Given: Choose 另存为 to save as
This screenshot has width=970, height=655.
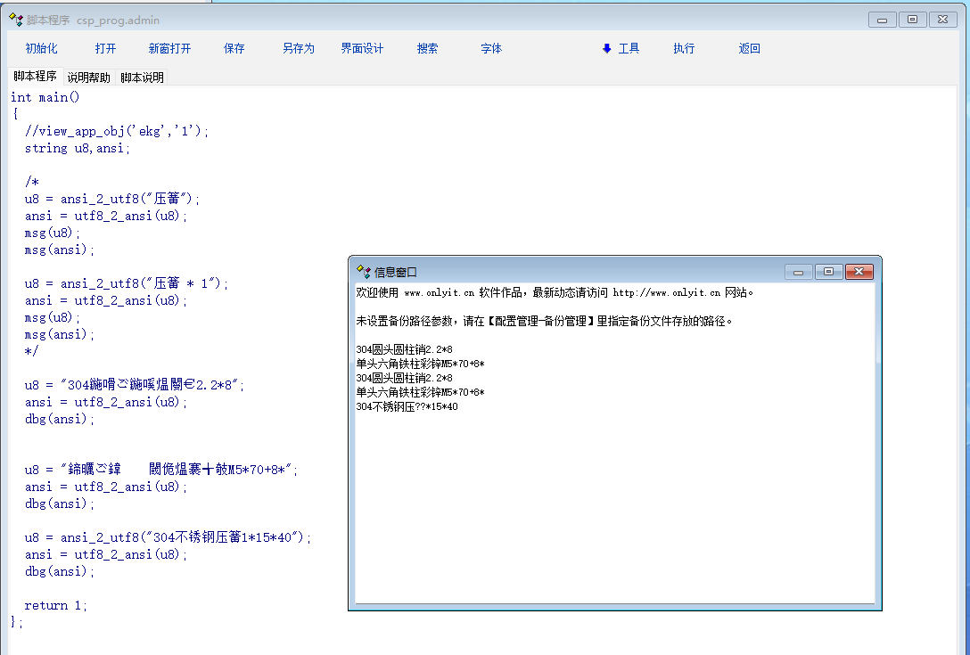Looking at the screenshot, I should (x=299, y=49).
